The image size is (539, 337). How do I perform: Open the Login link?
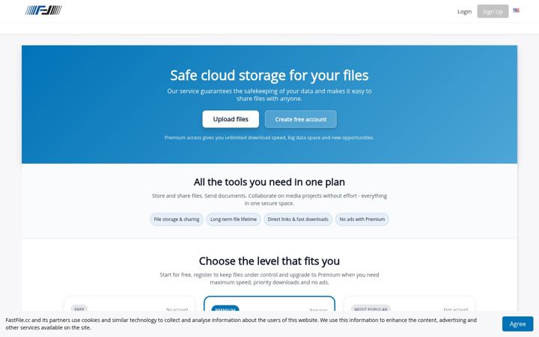464,11
